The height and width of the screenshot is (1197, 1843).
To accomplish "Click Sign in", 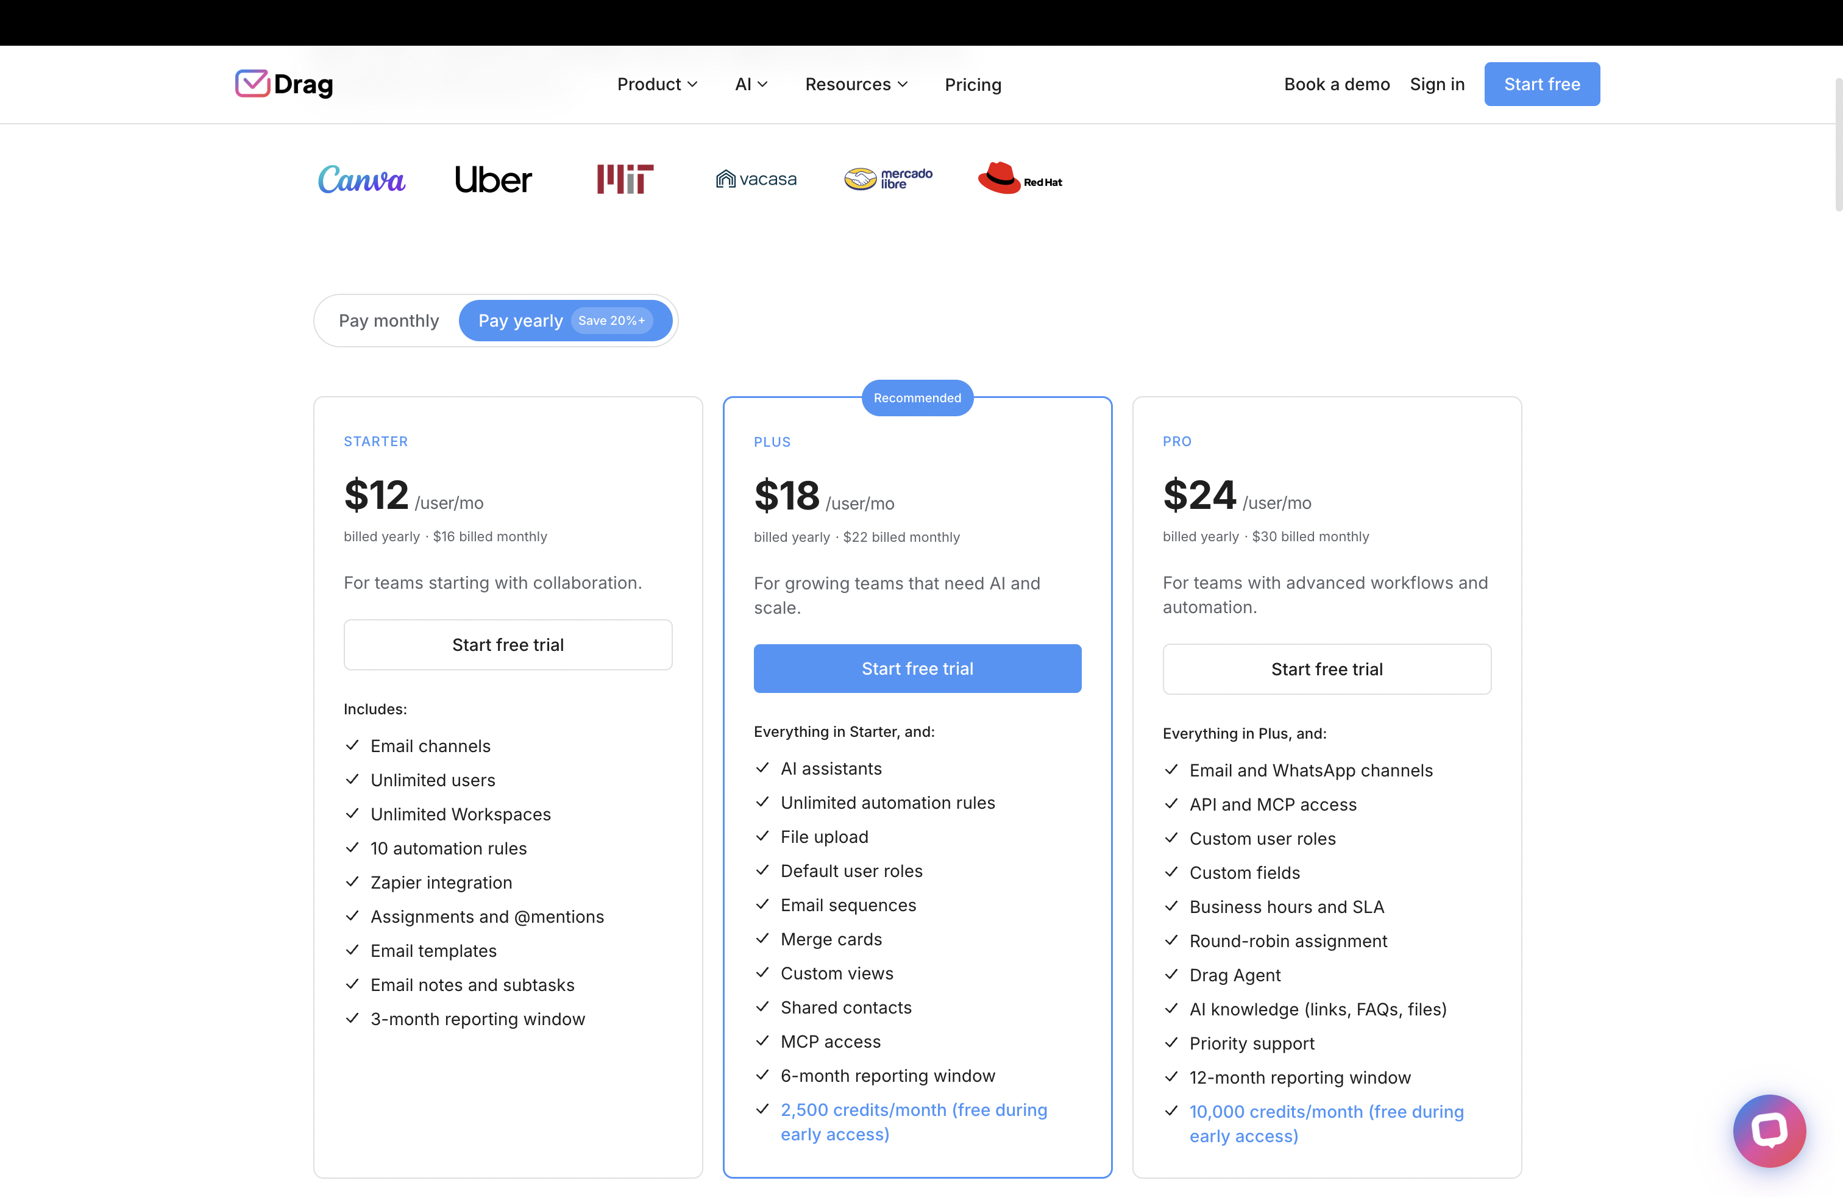I will point(1436,84).
